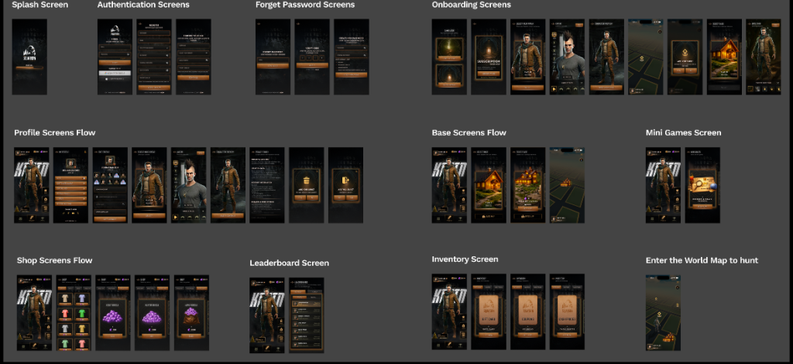Open the privacy text screen thumbnail in Profile flow

[x=267, y=185]
